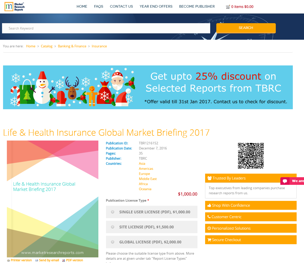
Task: Click the 25% discount holiday banner
Action: click(148, 87)
